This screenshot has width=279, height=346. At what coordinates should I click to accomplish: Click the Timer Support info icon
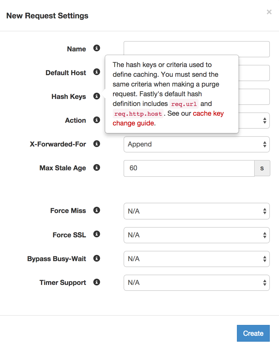click(97, 282)
